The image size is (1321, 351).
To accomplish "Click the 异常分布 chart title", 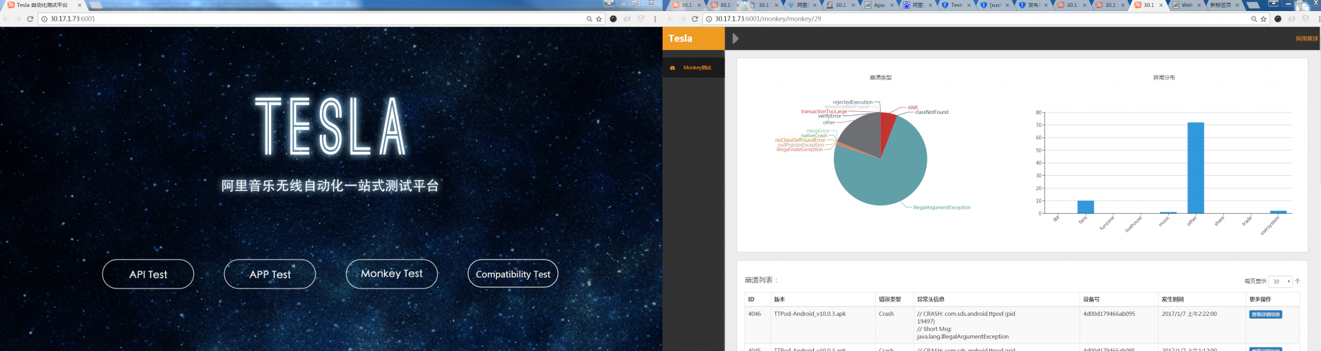I will (x=1164, y=78).
